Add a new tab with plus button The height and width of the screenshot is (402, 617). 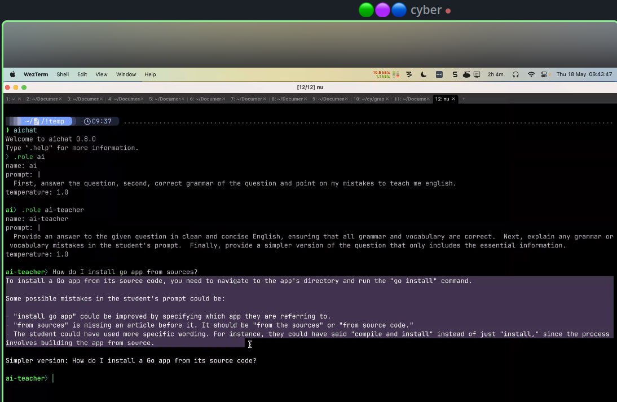tap(464, 99)
